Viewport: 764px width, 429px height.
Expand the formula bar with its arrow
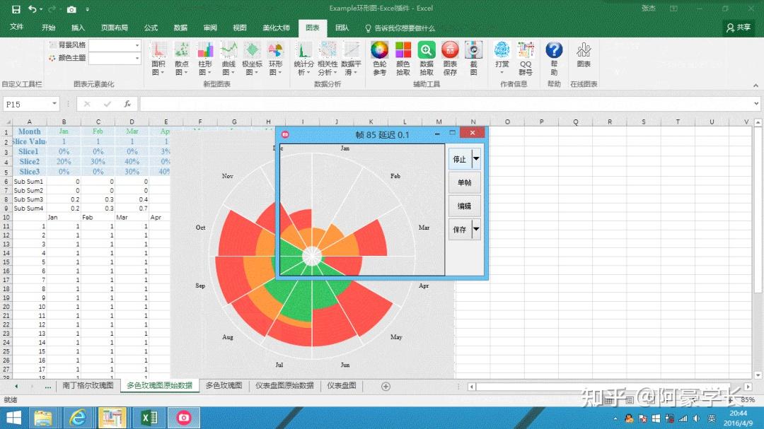(756, 103)
